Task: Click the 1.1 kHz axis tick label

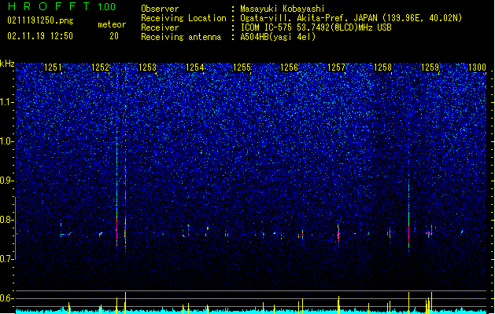Action: [x=6, y=102]
